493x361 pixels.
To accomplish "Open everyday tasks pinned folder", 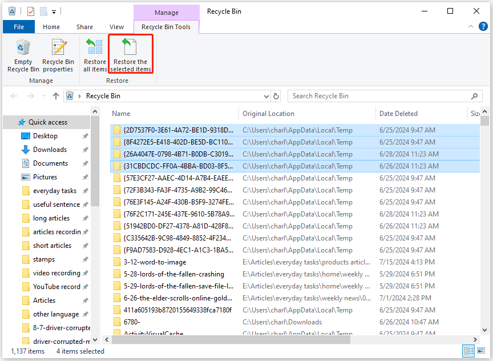I will pyautogui.click(x=55, y=191).
